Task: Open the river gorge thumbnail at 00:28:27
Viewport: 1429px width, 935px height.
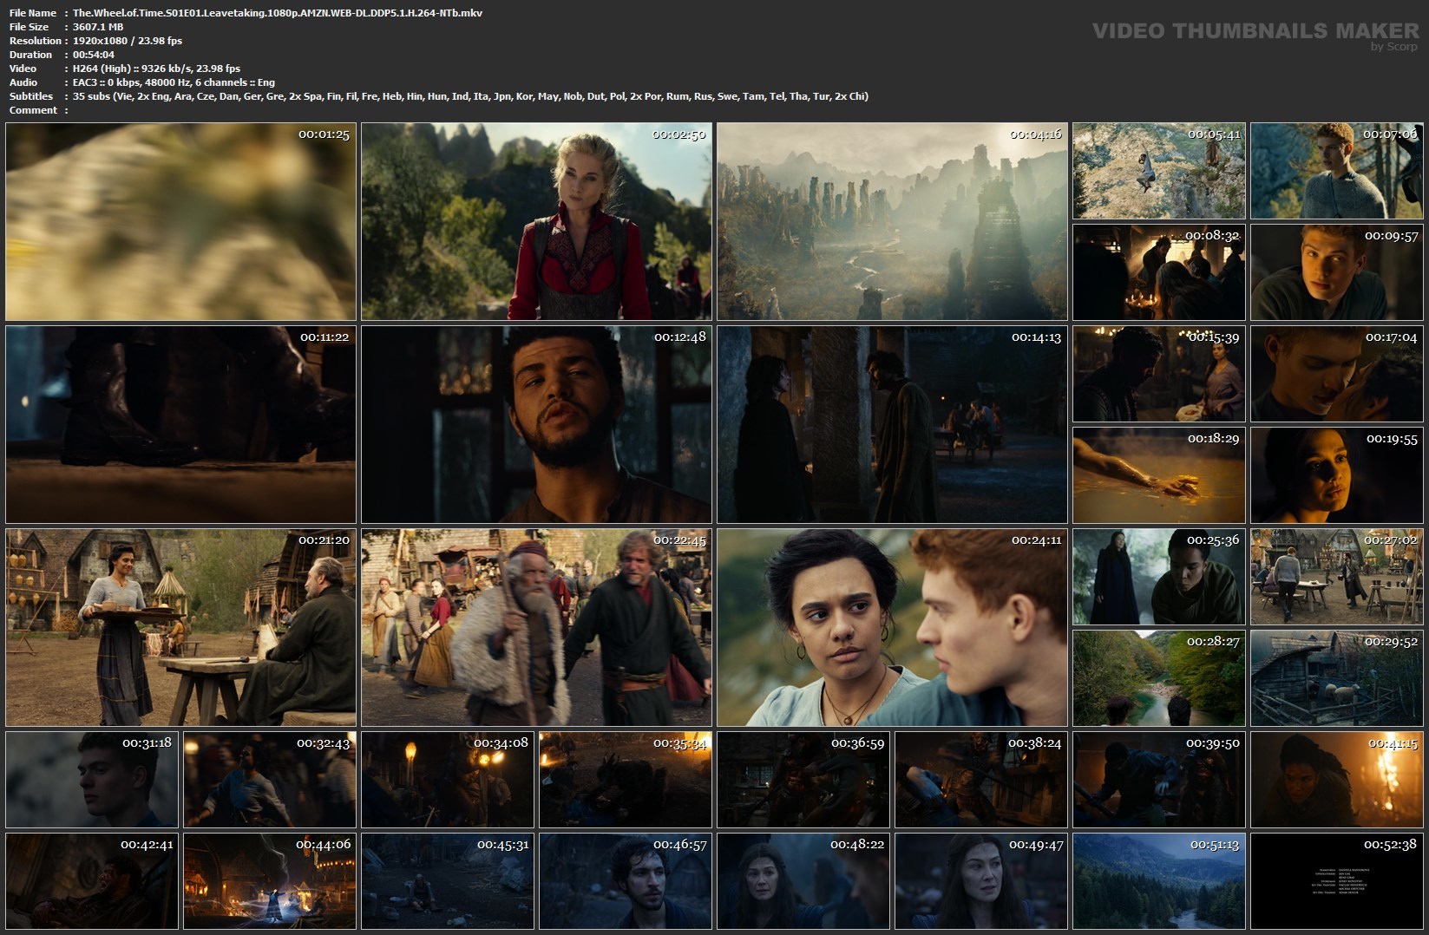Action: (x=1159, y=678)
